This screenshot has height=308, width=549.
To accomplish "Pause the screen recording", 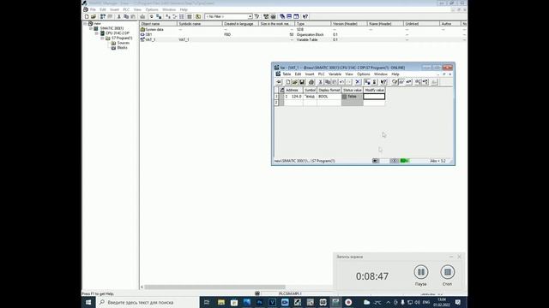I will (x=421, y=272).
